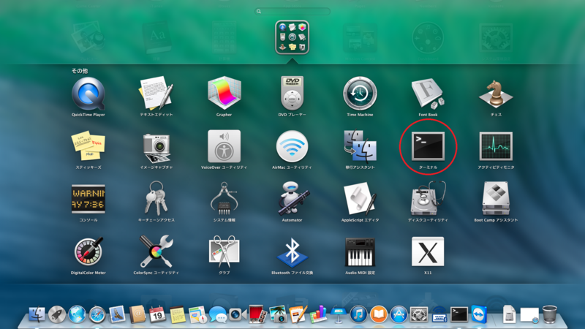Open Calendar from the Dock
This screenshot has width=585, height=329.
[x=157, y=314]
